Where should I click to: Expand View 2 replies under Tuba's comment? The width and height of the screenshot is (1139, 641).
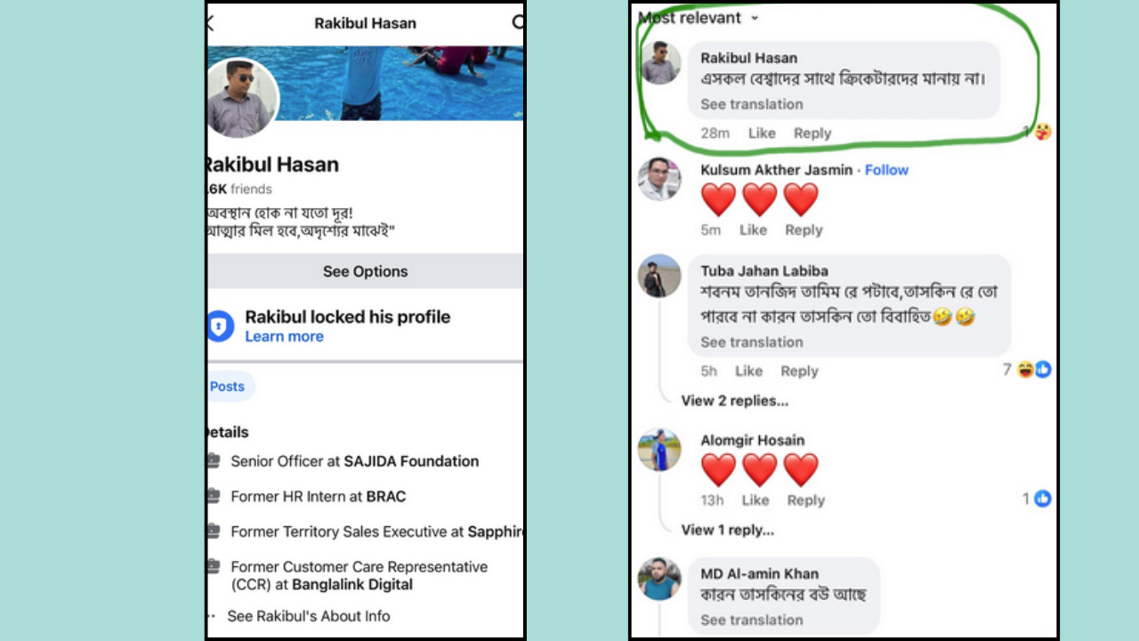tap(735, 401)
